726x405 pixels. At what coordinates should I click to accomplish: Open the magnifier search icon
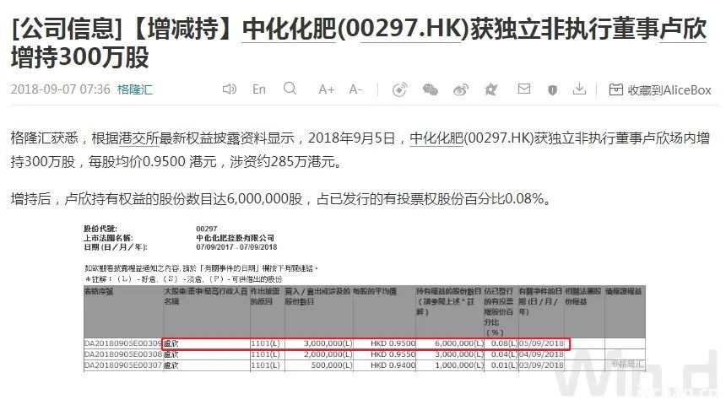coord(290,89)
